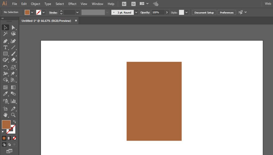Select the Type tool

tap(5, 47)
